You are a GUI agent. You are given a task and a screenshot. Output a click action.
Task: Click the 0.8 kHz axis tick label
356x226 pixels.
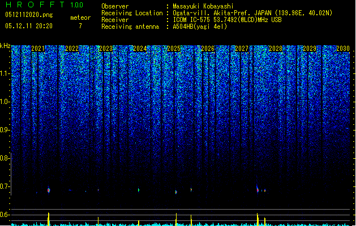point(5,158)
